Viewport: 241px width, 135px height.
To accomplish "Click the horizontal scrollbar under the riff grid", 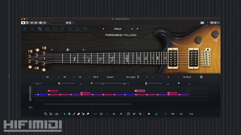I will coord(88,104).
